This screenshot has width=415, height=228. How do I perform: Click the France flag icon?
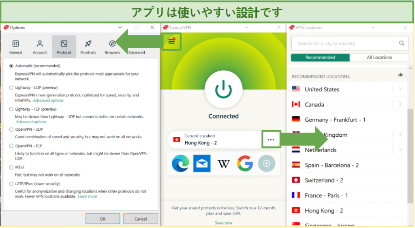pyautogui.click(x=295, y=195)
